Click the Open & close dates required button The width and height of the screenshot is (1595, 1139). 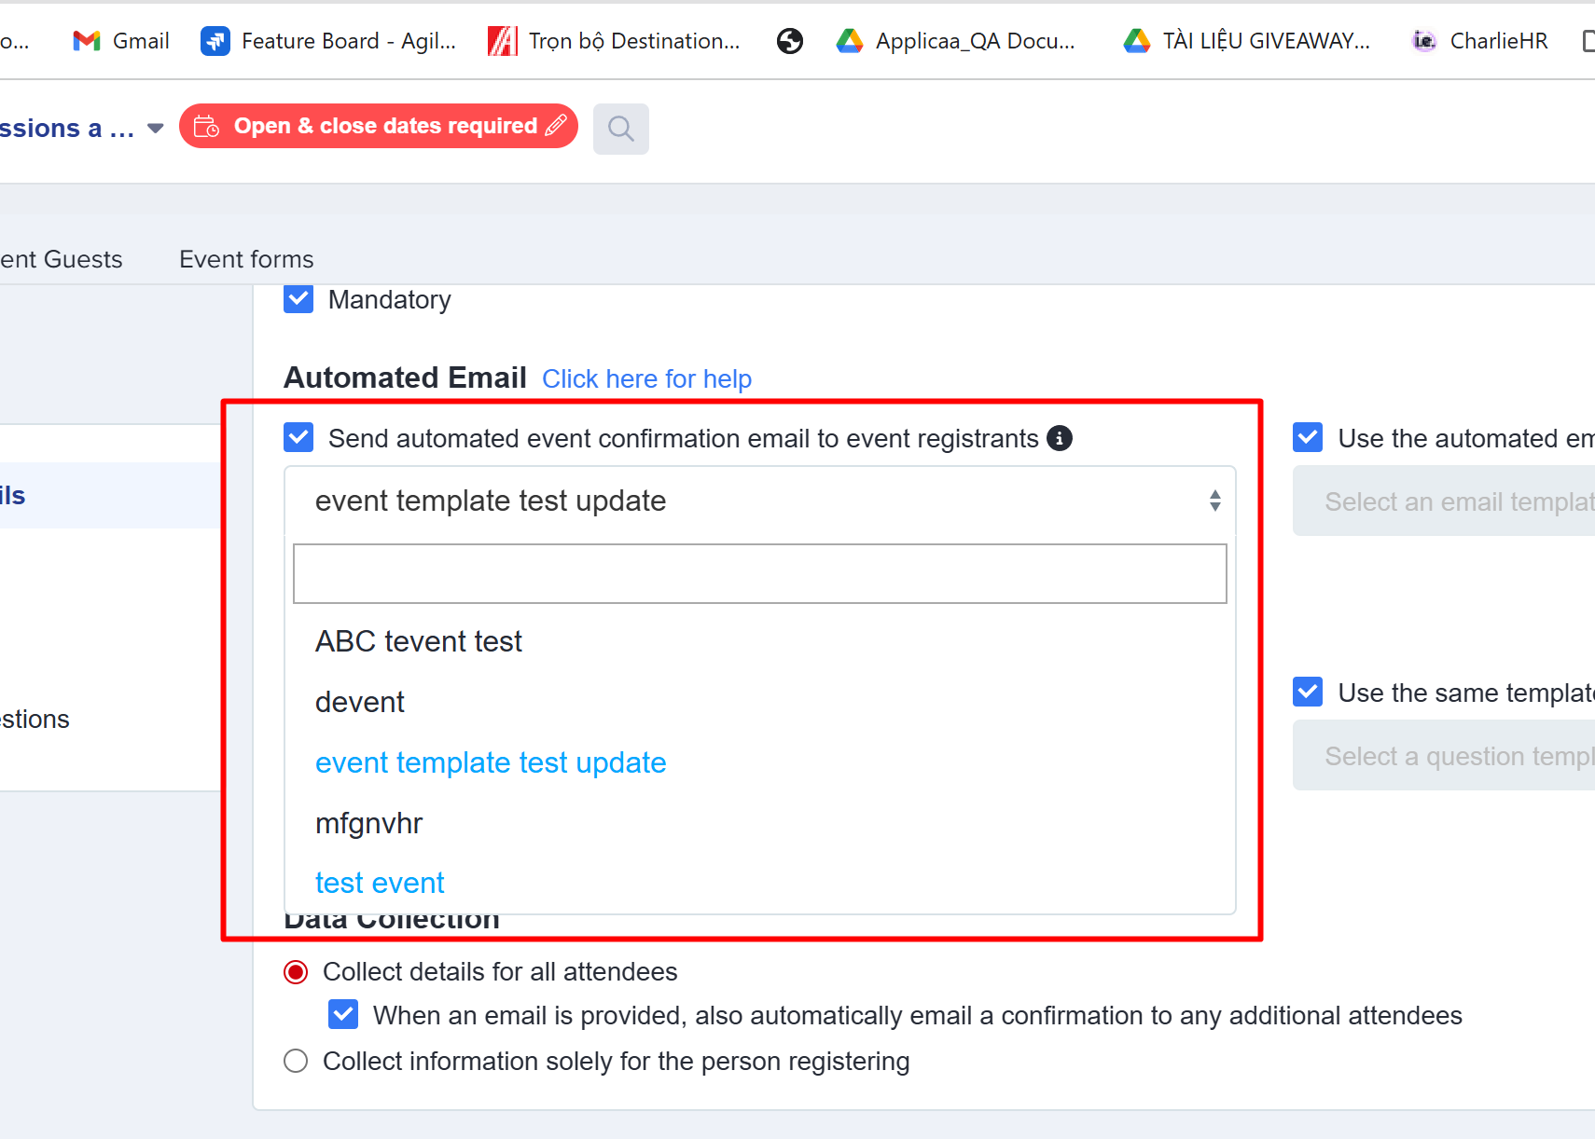379,126
